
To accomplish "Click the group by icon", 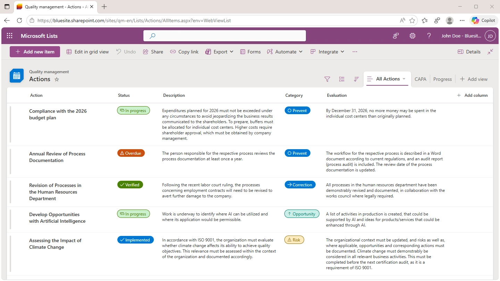I will click(342, 79).
